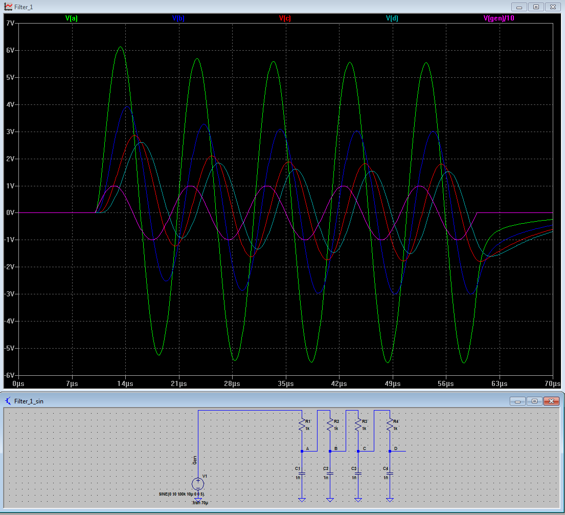Screen dimensions: 565x515
Task: Click the Gen net label on wire
Action: [x=195, y=460]
